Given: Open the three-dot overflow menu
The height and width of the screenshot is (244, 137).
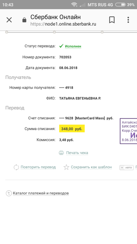Looking at the screenshot, I should tap(128, 20).
